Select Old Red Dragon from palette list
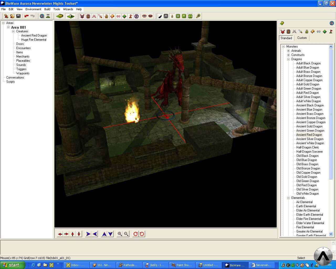This screenshot has height=269, width=336. click(x=306, y=185)
